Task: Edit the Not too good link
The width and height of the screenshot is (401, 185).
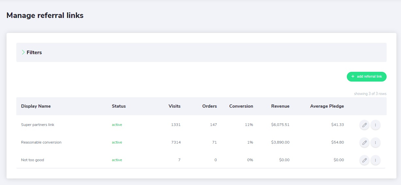Action: 364,160
